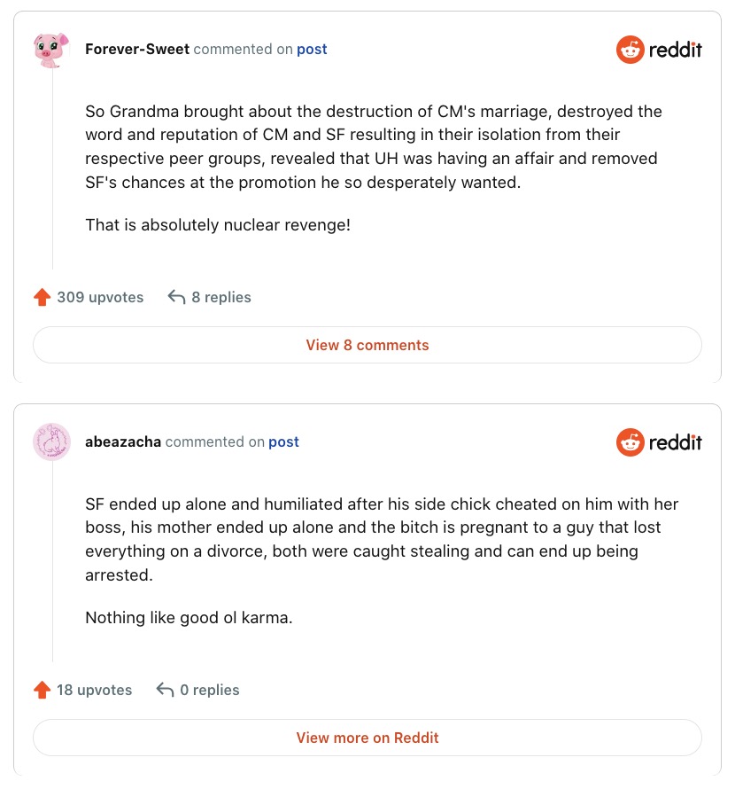Viewport: 735px width, 789px height.
Task: Click the Reddit logo in the first comment
Action: [659, 50]
